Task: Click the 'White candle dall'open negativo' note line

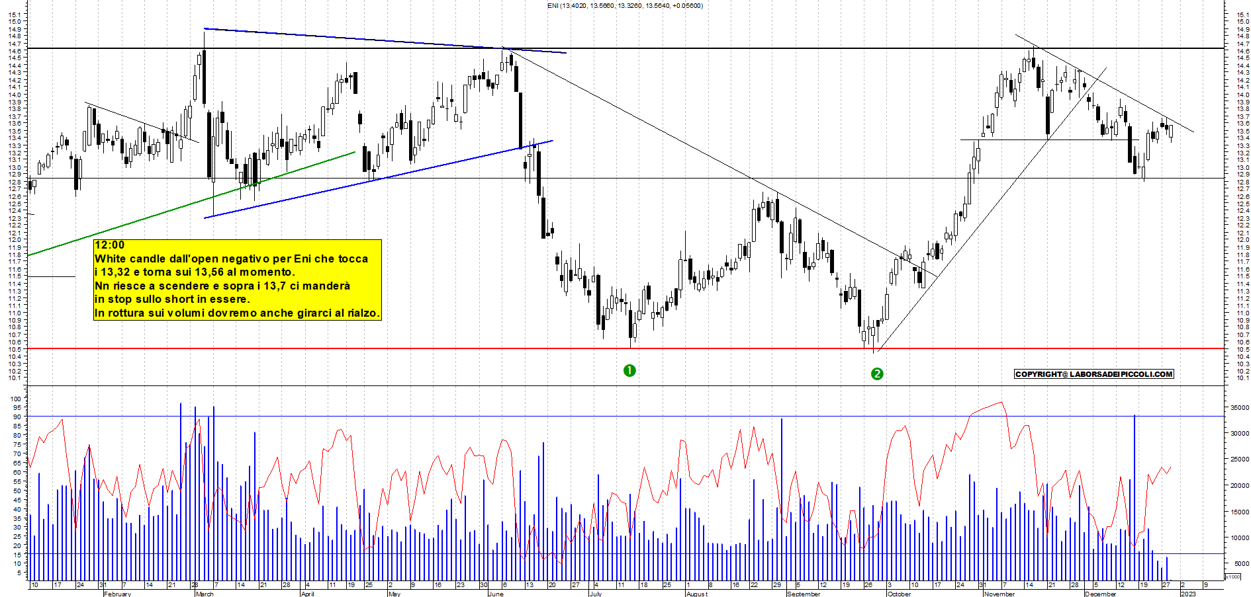Action: pos(231,259)
